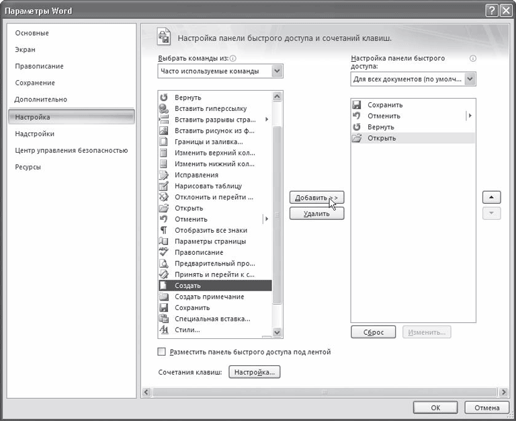Viewport: 516px width, 421px height.
Task: Click the hyperlink icon next to Вставить гиперссылку
Action: (163, 108)
